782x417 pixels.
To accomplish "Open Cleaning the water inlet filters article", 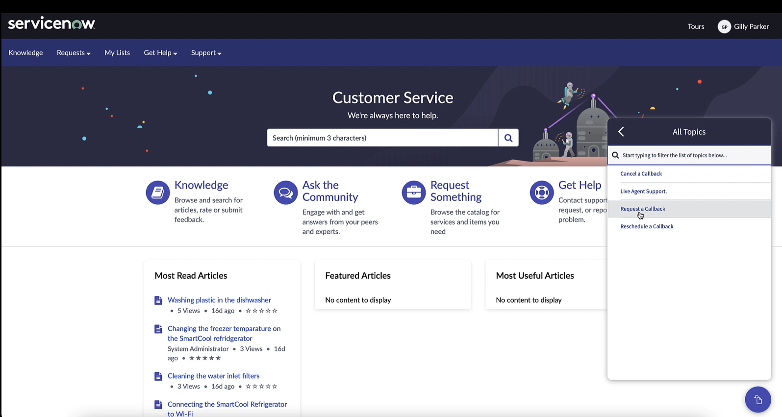I will click(213, 376).
